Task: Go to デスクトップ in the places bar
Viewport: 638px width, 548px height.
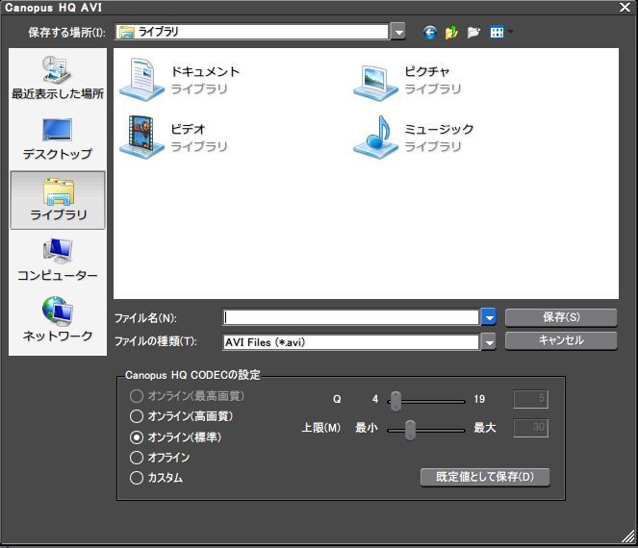Action: [x=58, y=138]
